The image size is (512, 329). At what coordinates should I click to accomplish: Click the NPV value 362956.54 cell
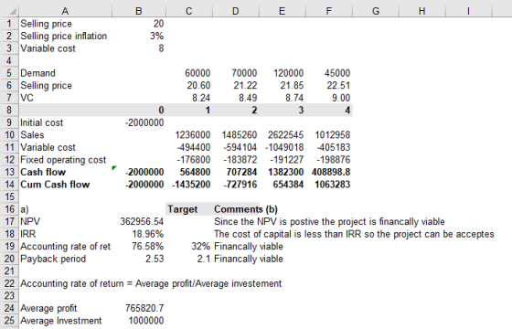(139, 221)
